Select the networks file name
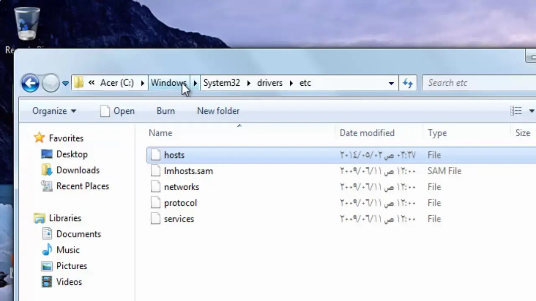The height and width of the screenshot is (301, 536). 182,187
